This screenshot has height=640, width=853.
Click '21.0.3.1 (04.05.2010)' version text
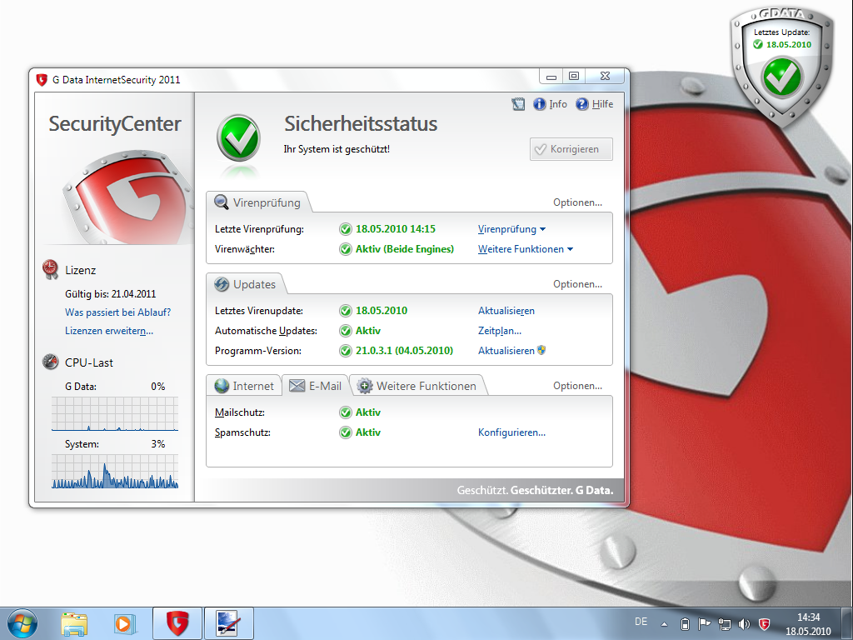[x=404, y=351]
